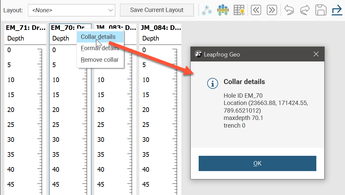Click the save floppy disk icon
This screenshot has width=345, height=195.
321,10
